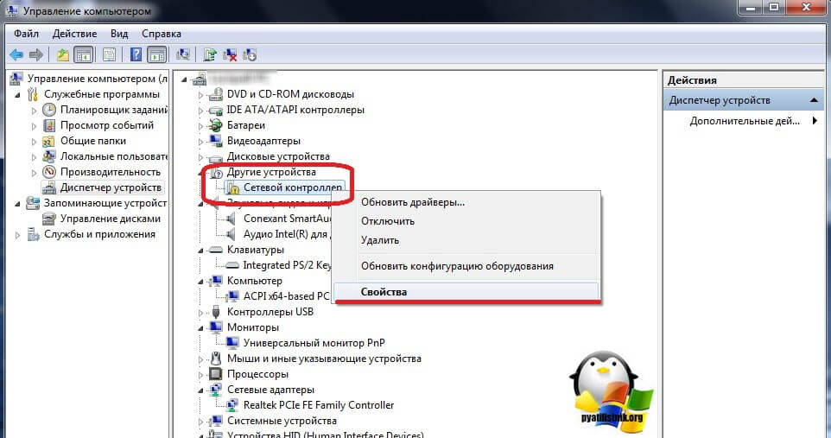Viewport: 831px width, 438px height.
Task: Open Дополнительные действия in the Actions pane
Action: (x=745, y=121)
